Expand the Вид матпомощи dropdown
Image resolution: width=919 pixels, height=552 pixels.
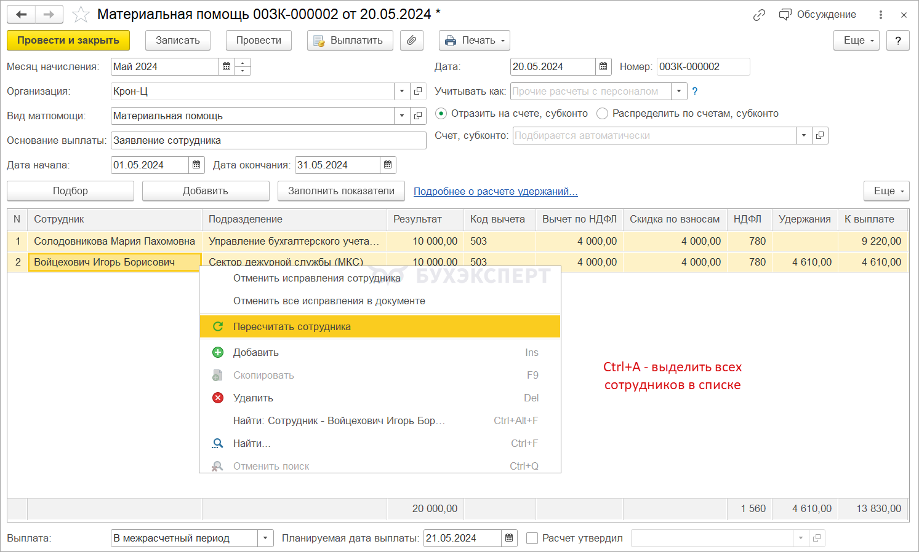(402, 116)
